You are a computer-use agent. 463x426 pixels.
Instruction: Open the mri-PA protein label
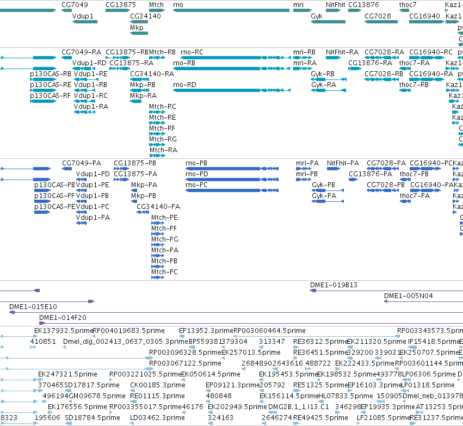(307, 163)
